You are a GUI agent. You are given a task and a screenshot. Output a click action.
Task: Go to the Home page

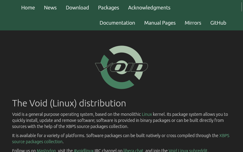[28, 8]
